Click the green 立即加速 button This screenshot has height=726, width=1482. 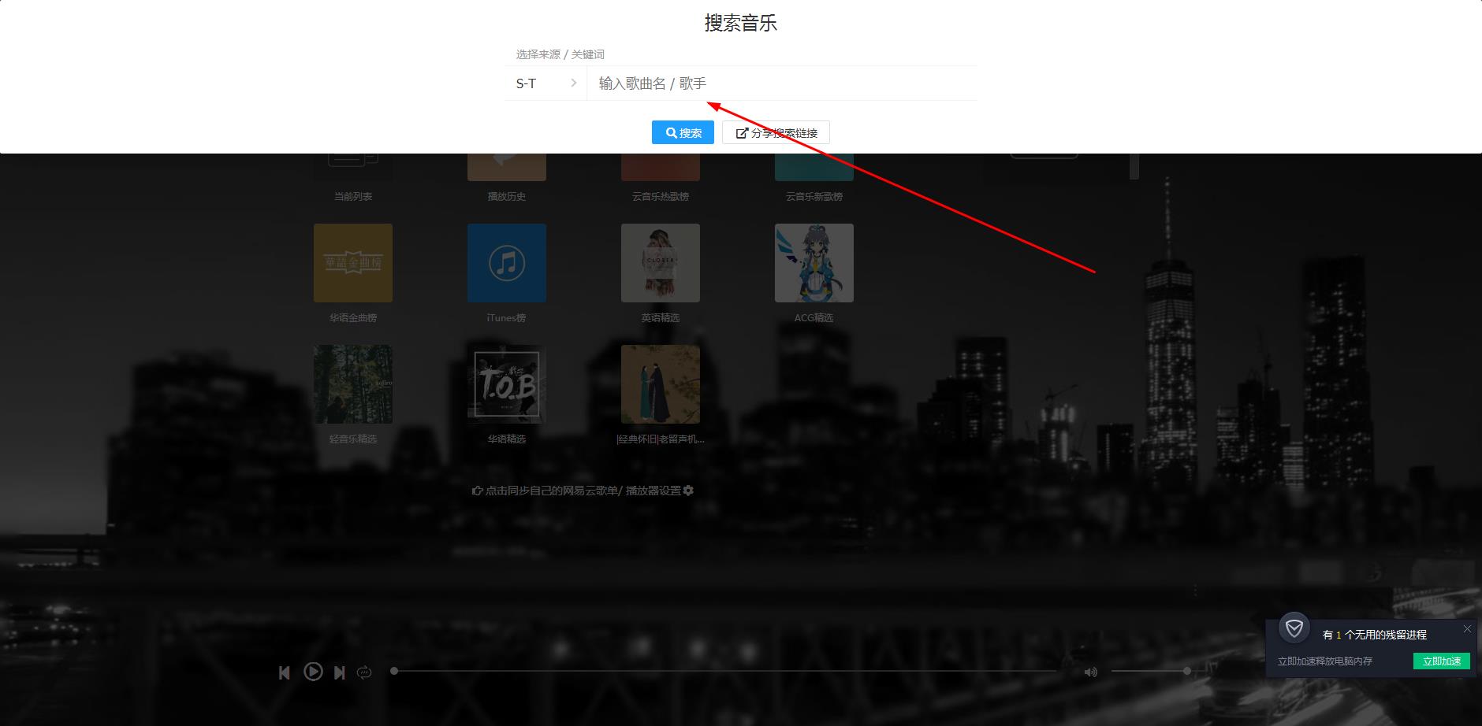[x=1443, y=661]
